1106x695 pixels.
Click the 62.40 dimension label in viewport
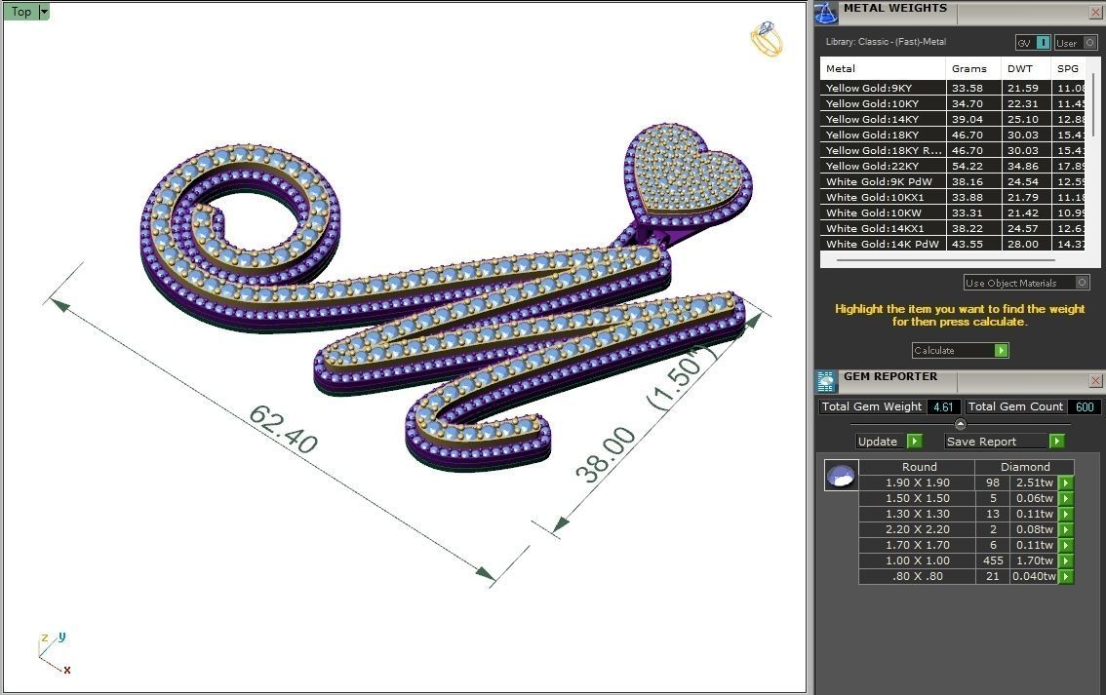tap(283, 429)
